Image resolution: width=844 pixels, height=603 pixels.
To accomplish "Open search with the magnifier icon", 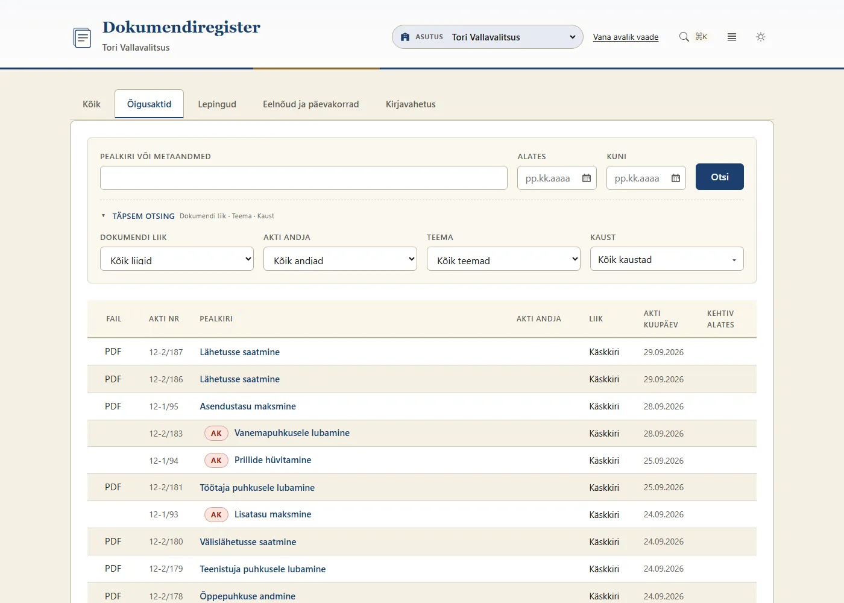I will tap(684, 37).
